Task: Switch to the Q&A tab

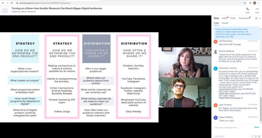Action: click(224, 18)
